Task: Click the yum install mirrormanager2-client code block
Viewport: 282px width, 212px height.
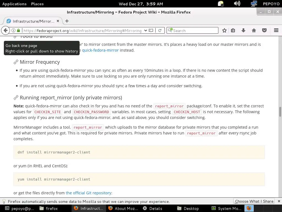Action: pyautogui.click(x=139, y=179)
